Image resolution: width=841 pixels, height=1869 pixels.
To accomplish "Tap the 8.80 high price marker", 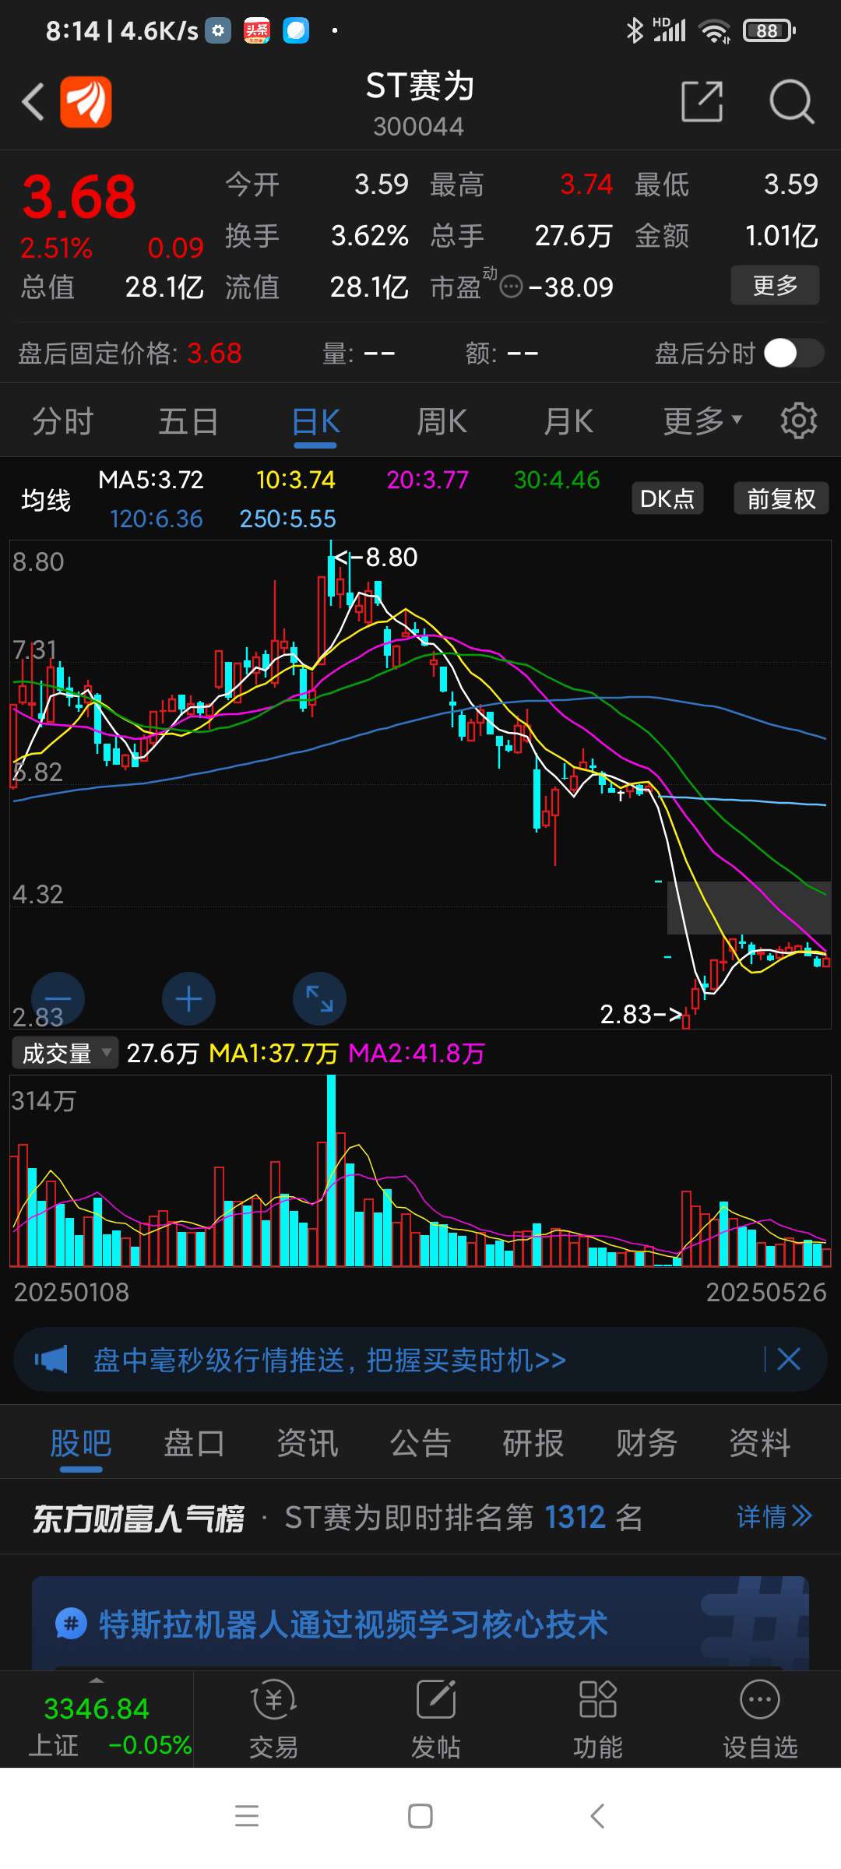I will (377, 558).
